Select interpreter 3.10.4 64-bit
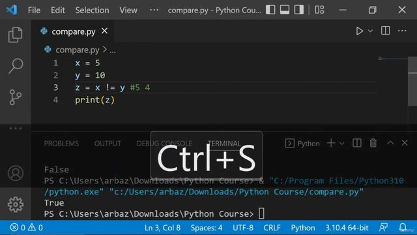This screenshot has height=235, width=417. (347, 228)
